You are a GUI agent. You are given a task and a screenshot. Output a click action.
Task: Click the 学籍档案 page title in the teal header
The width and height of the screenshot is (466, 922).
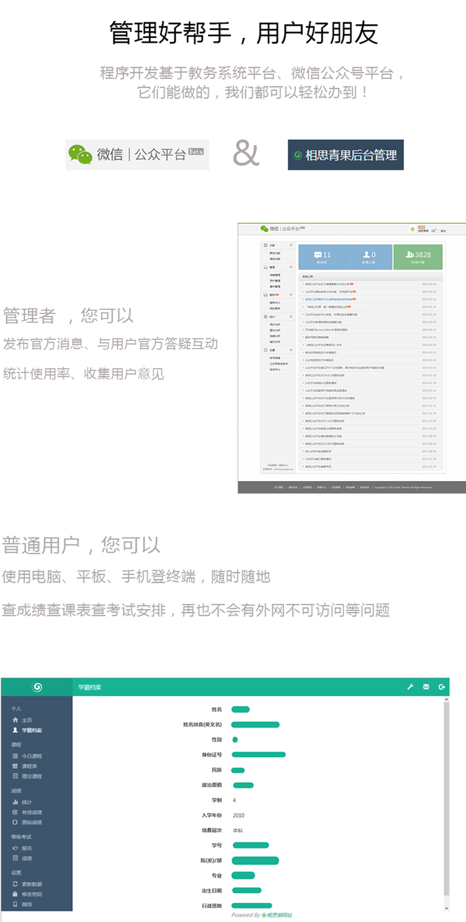90,687
